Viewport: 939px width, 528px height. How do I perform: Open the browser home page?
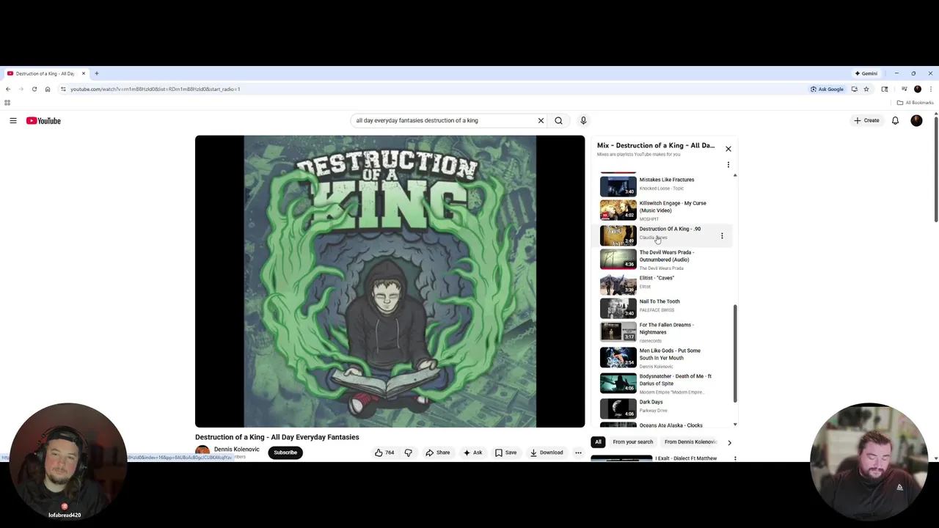point(47,89)
